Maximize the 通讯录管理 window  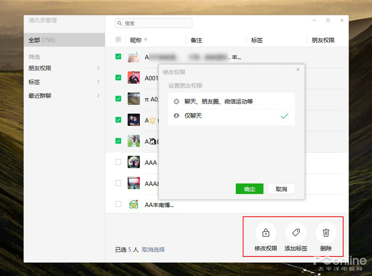(328, 20)
